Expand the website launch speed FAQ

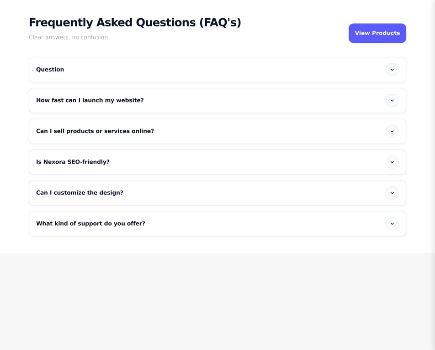pyautogui.click(x=217, y=100)
